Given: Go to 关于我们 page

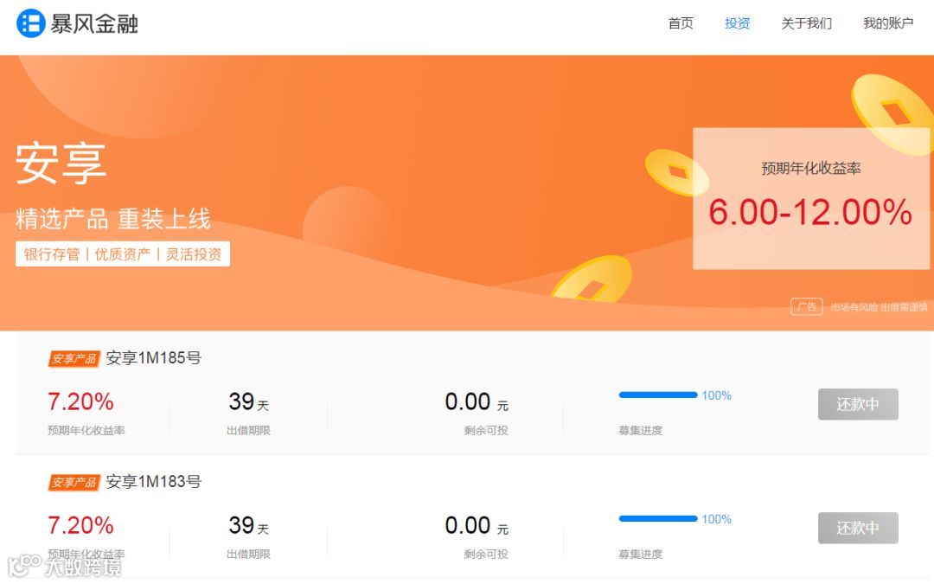Looking at the screenshot, I should pos(807,23).
